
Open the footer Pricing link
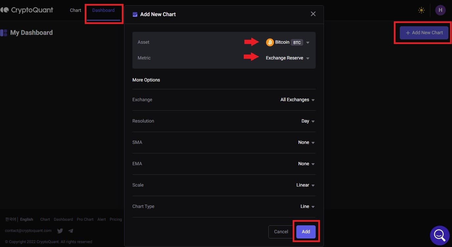click(116, 219)
